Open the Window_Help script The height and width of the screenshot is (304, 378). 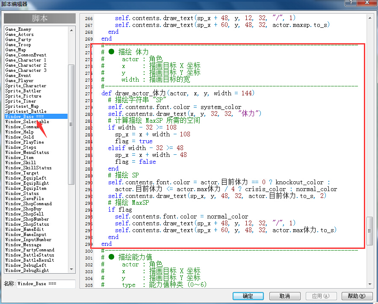coord(20,132)
